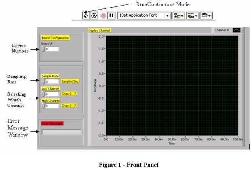
Task: Click the Low Channel label
Action: (51, 89)
